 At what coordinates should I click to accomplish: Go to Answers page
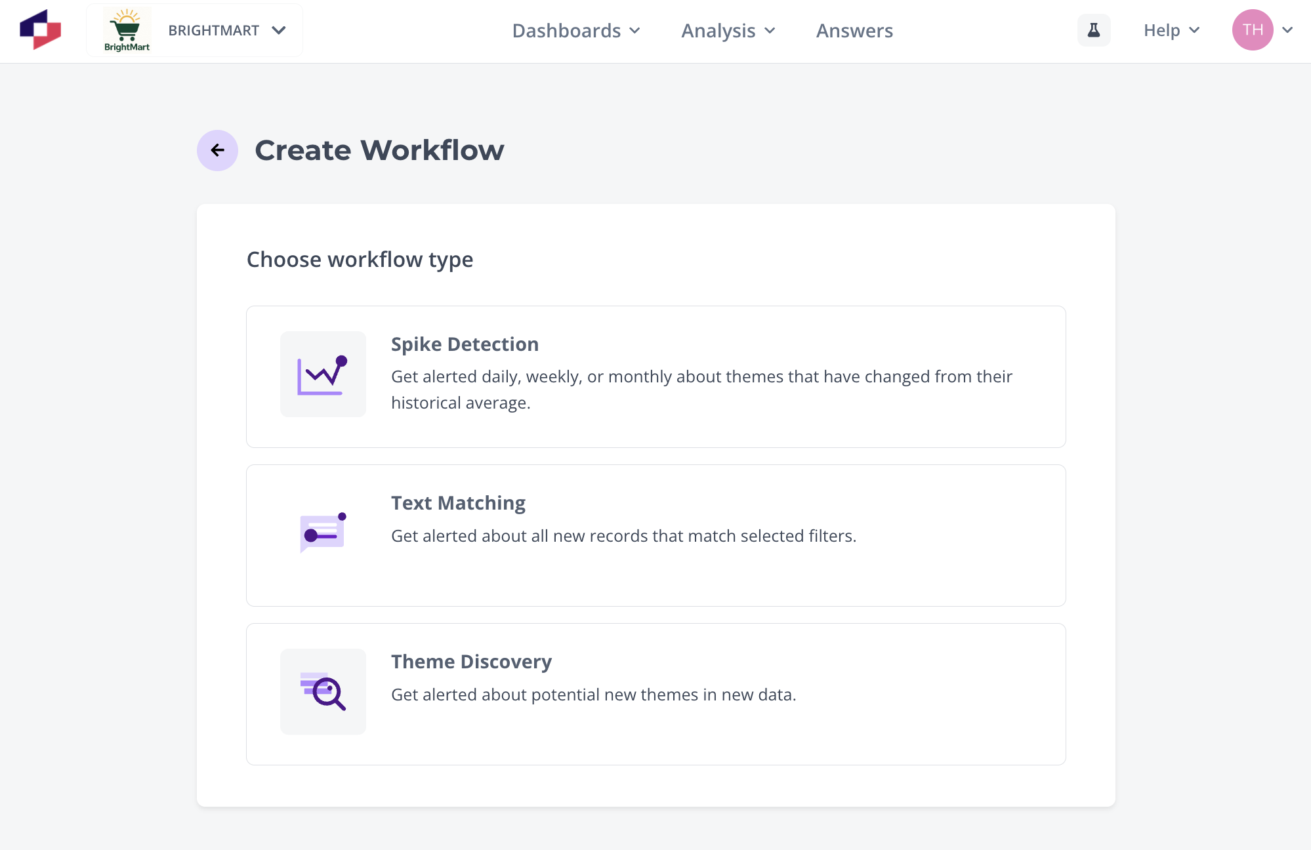pos(854,30)
